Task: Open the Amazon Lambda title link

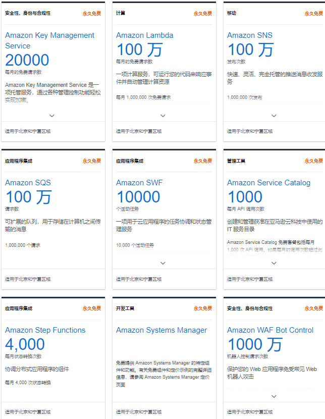Action: [x=144, y=35]
